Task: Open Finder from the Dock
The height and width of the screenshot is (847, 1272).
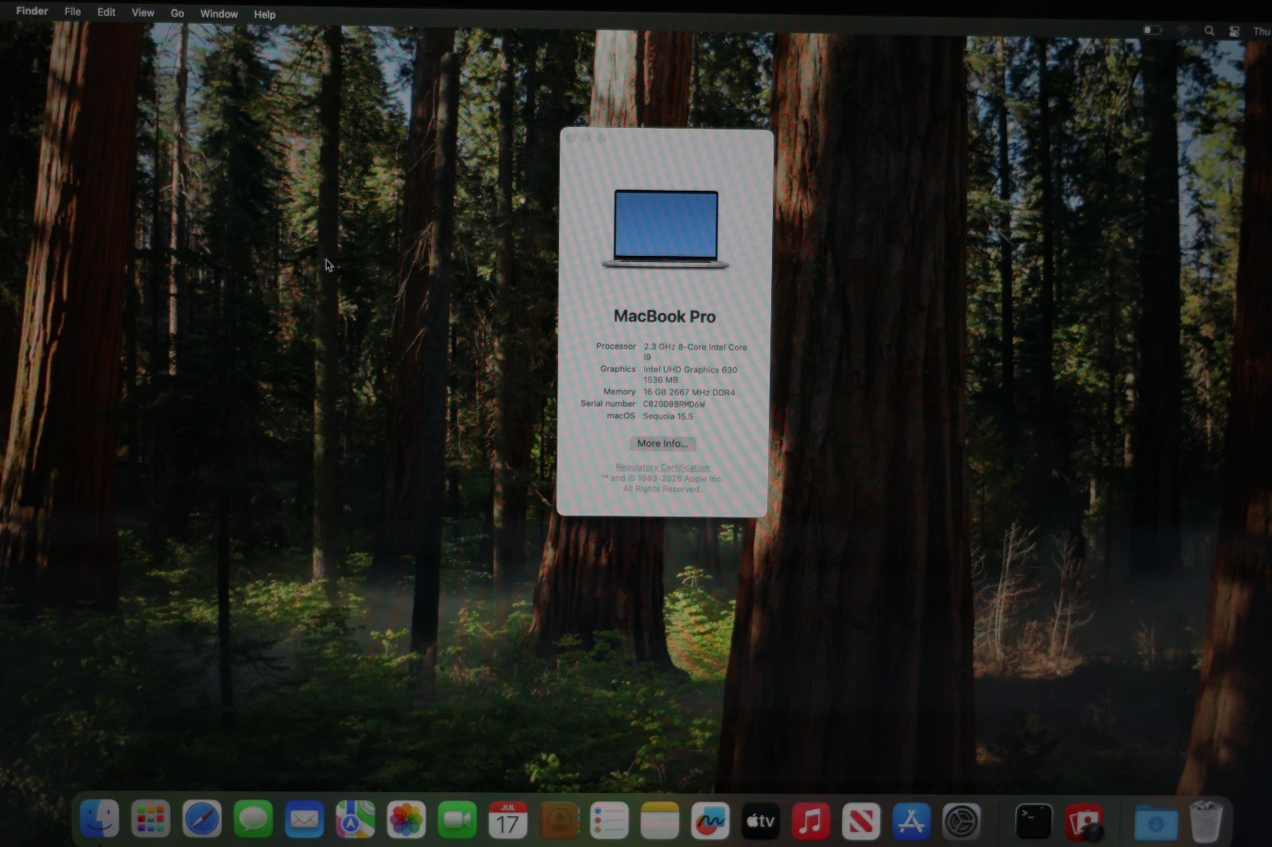Action: pyautogui.click(x=100, y=819)
